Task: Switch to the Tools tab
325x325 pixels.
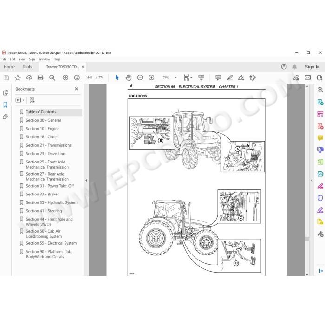Action: coord(27,67)
